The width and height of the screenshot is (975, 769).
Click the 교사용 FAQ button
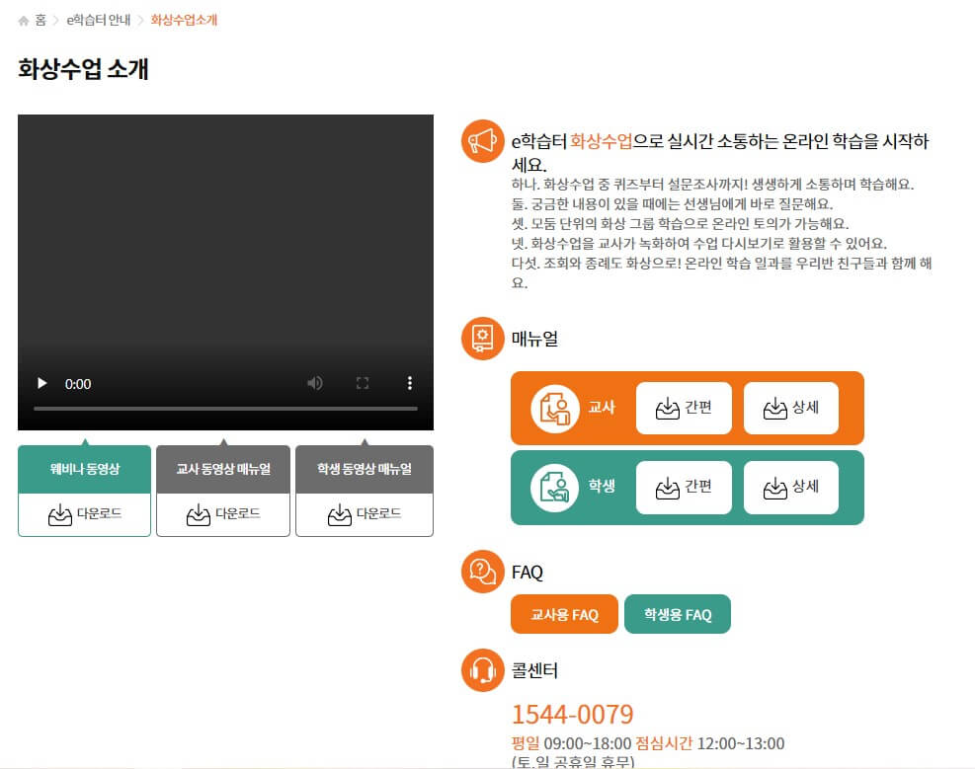(x=564, y=613)
